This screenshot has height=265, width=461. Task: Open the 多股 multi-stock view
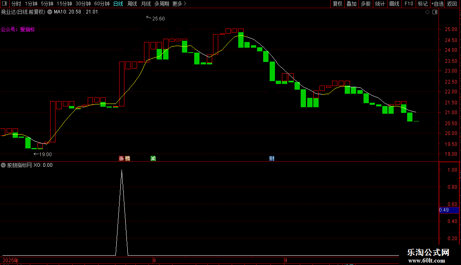click(x=366, y=4)
